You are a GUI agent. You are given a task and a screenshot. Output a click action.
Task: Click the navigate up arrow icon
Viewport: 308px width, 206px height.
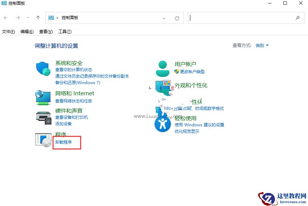pos(38,18)
